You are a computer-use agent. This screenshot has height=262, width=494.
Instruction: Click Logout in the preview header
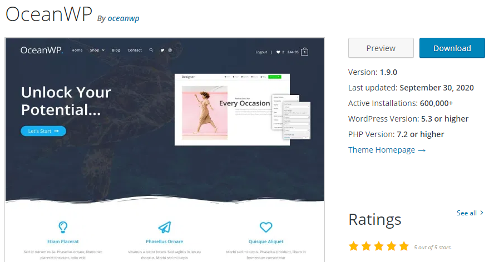(x=261, y=52)
